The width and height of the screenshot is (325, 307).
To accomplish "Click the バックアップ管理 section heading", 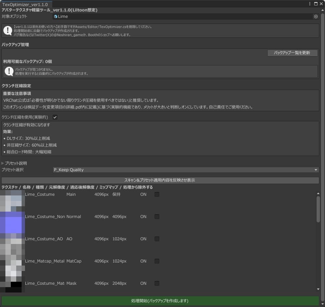I will 15,45.
